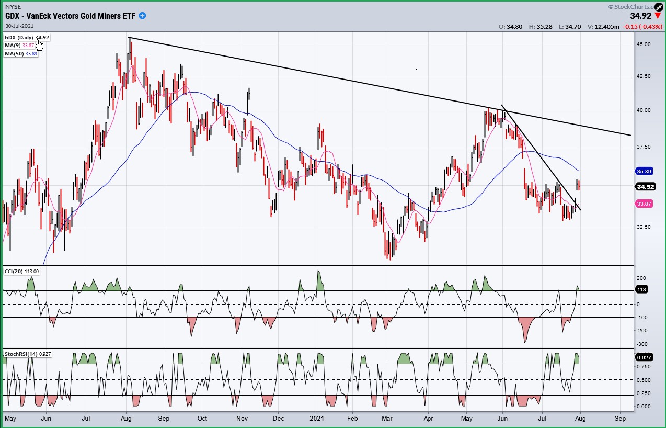Image resolution: width=666 pixels, height=428 pixels.
Task: Click the 113 value tag on the CCI axis
Action: pyautogui.click(x=642, y=289)
